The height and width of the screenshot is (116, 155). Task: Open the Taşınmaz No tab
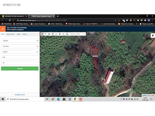(11, 34)
